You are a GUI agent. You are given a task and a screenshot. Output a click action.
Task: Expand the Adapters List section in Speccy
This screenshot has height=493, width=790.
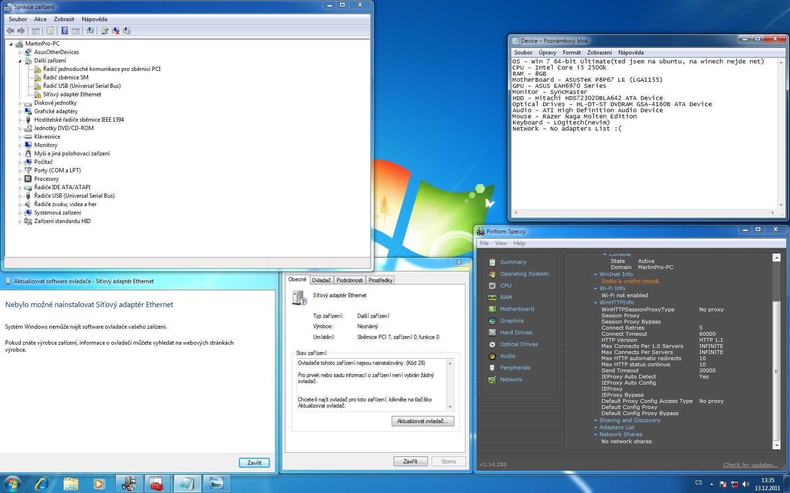pyautogui.click(x=616, y=427)
